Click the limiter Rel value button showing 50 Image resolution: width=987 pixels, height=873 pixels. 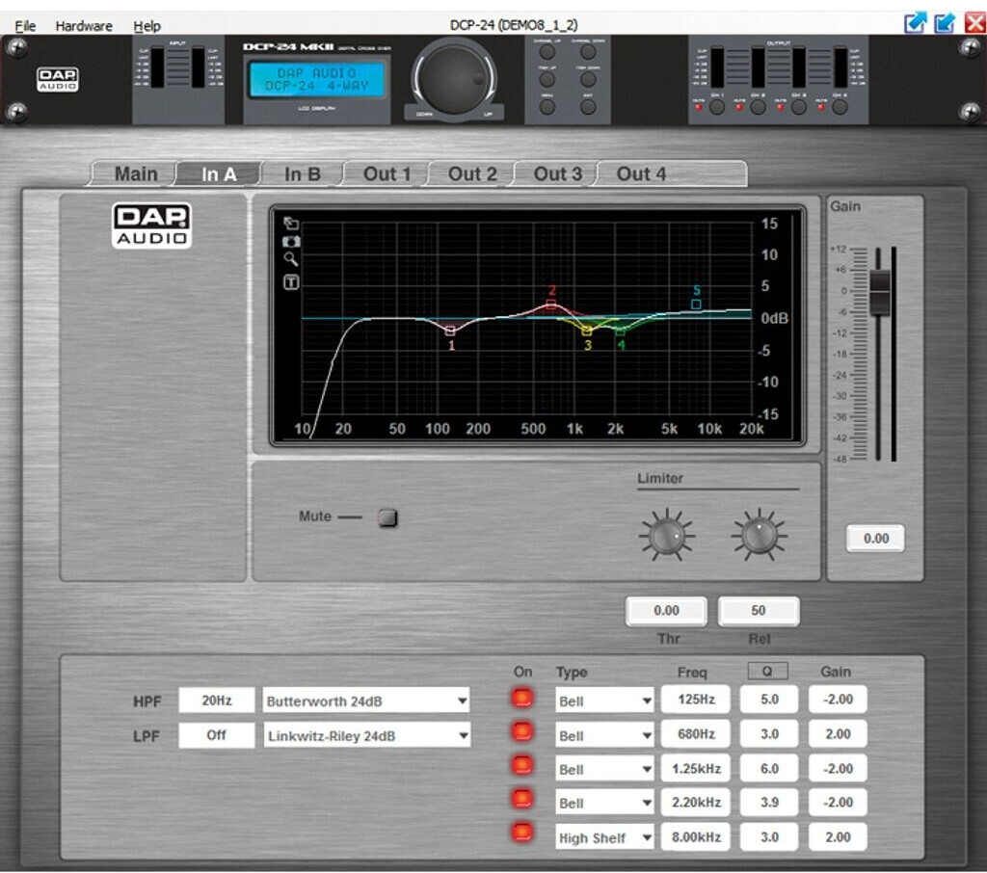click(x=759, y=610)
